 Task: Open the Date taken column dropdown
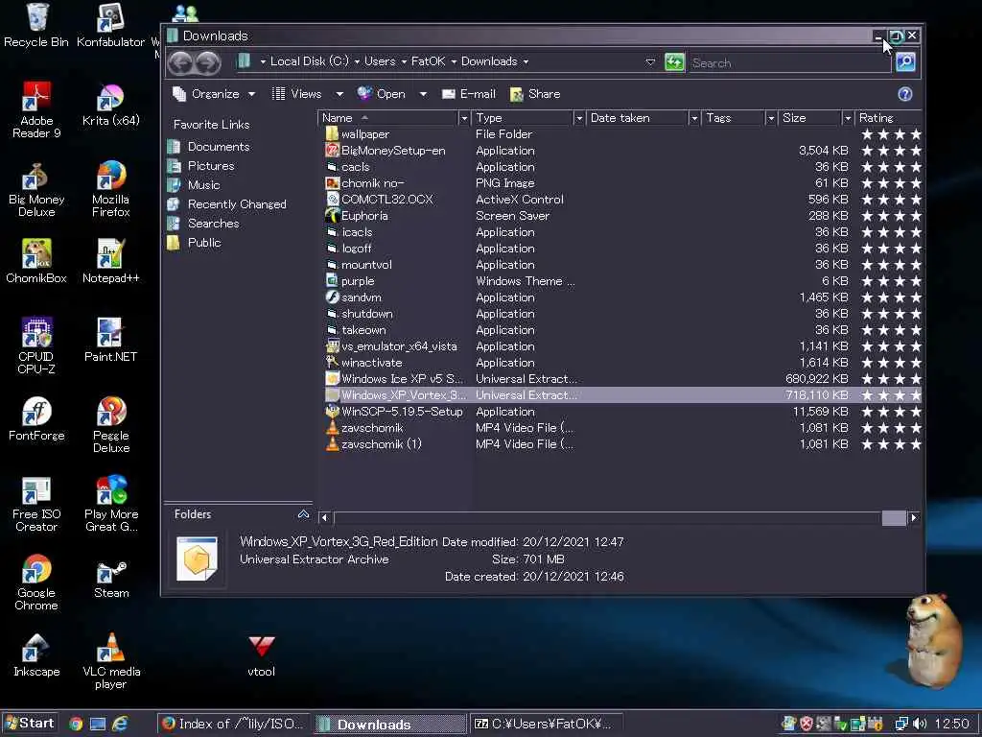694,118
